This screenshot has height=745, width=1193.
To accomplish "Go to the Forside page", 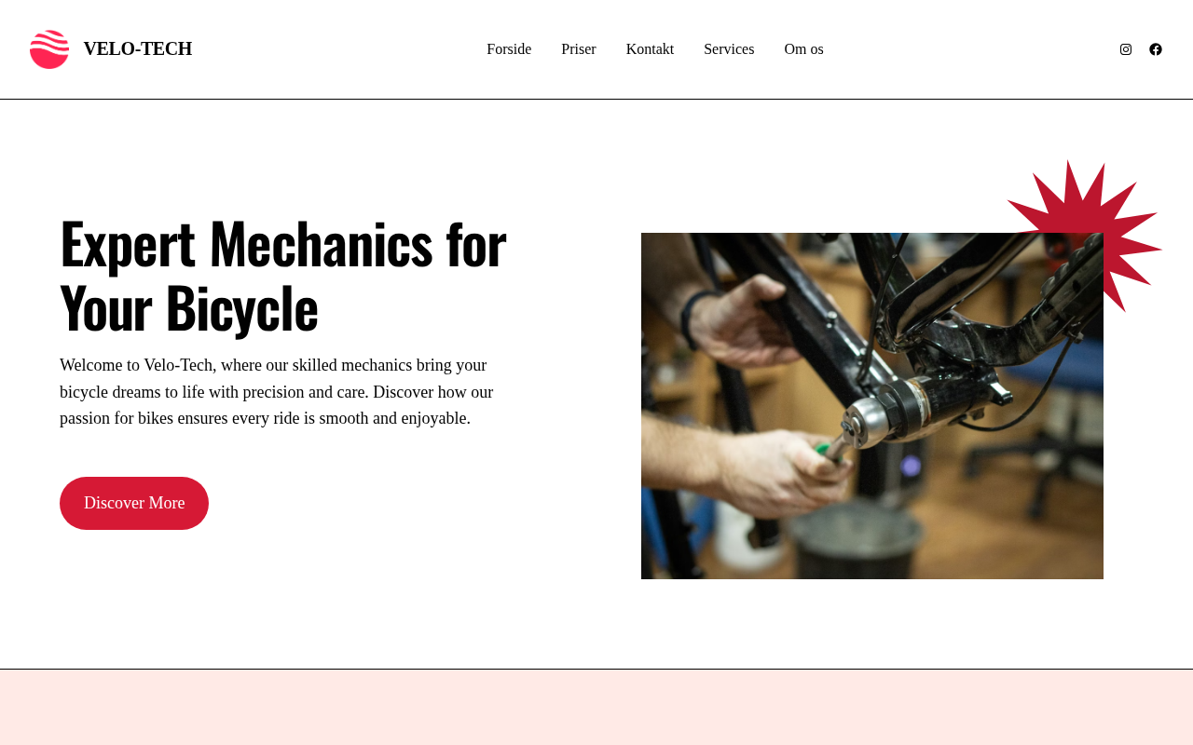I will pos(509,49).
